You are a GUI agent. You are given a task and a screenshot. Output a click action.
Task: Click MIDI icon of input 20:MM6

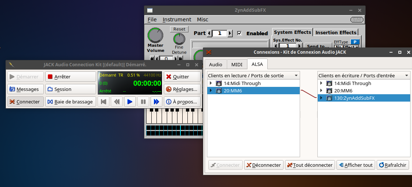point(329,91)
